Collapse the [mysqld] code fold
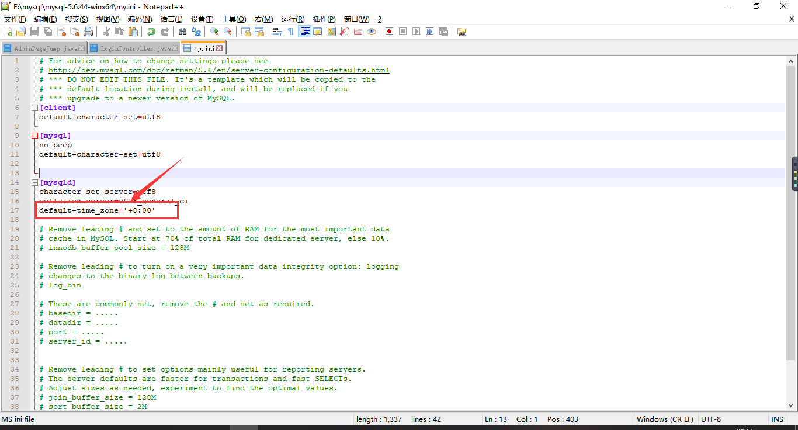 click(34, 182)
